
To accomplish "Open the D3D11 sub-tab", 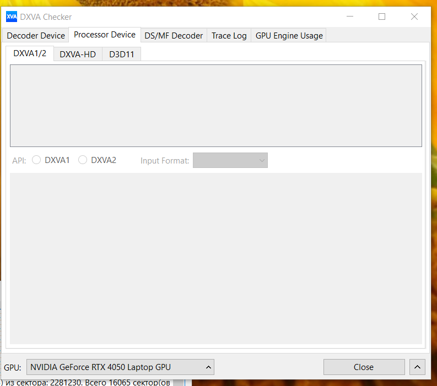I will pyautogui.click(x=122, y=55).
